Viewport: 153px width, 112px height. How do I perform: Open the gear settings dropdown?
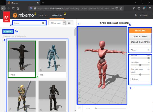tap(70, 23)
